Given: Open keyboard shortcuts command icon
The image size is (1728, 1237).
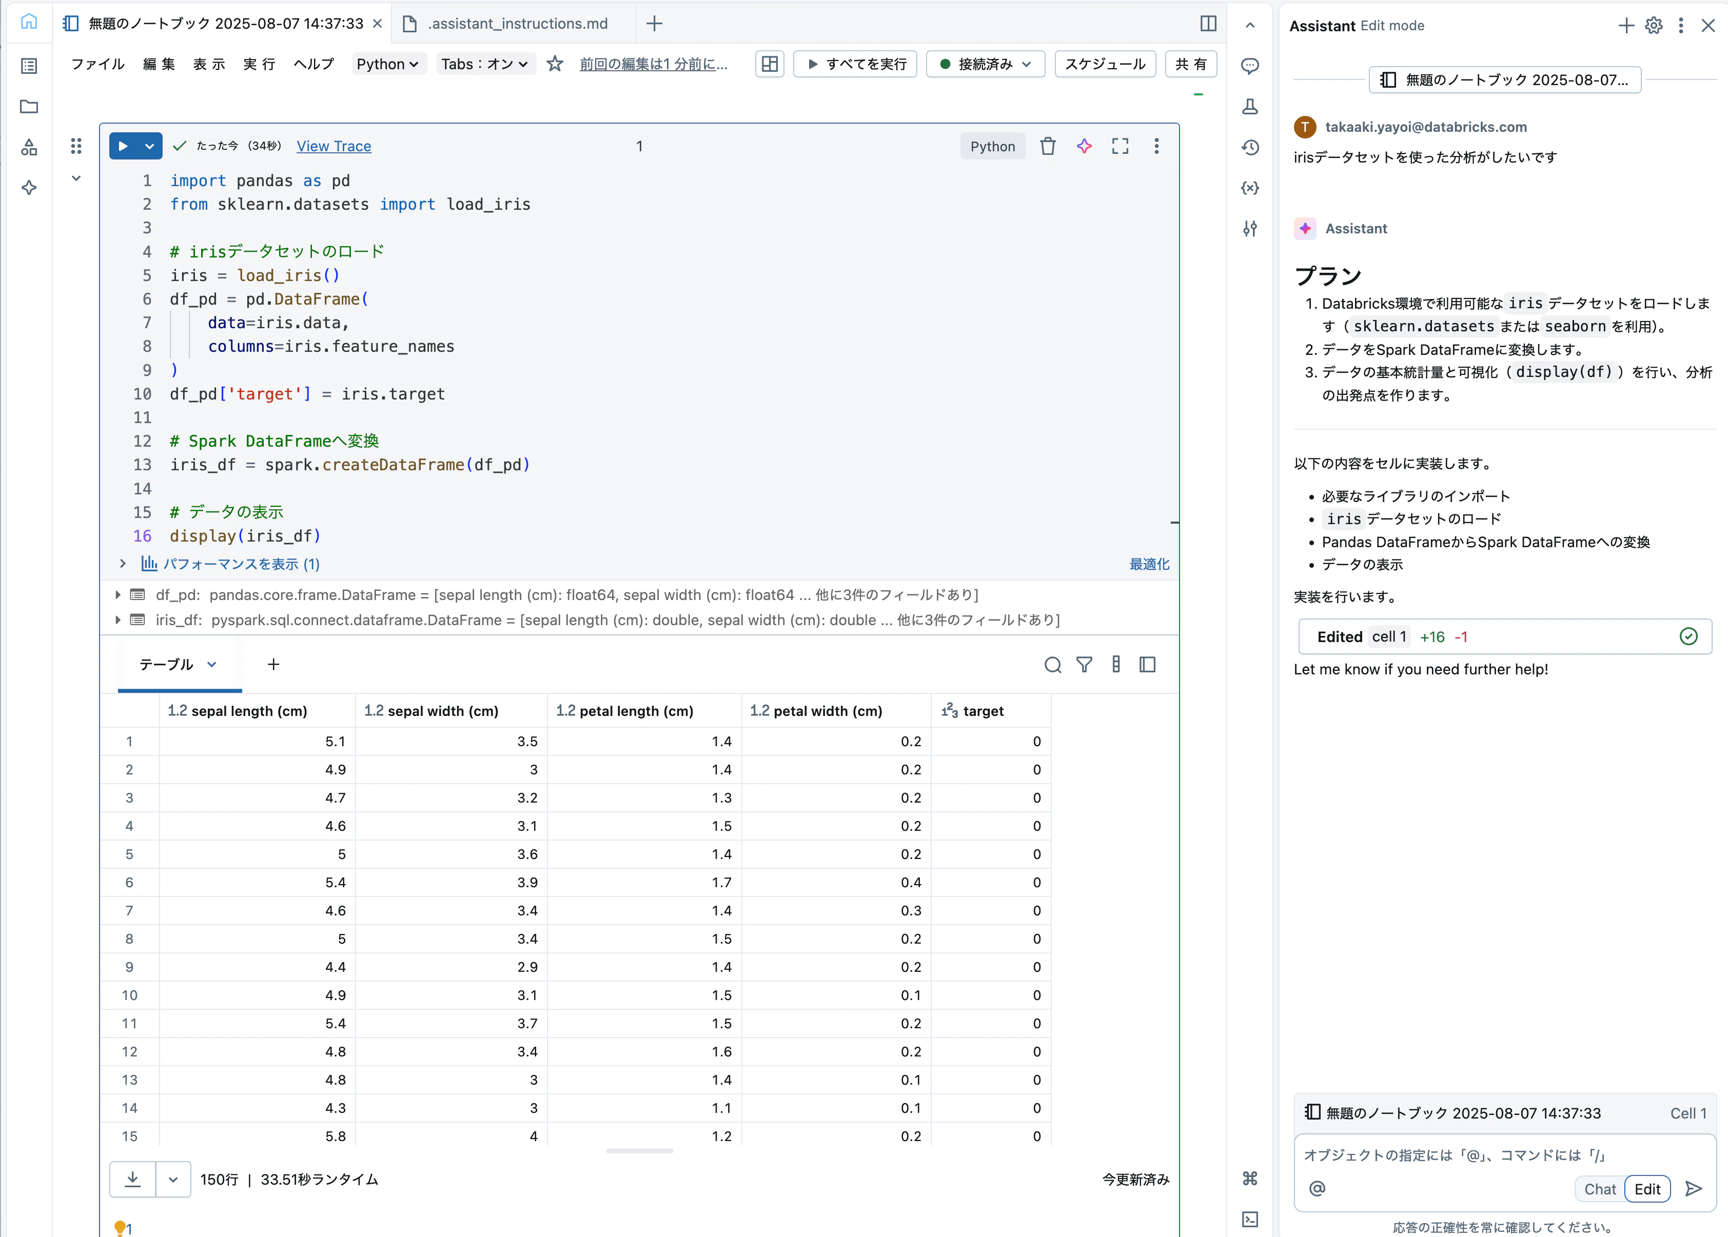Looking at the screenshot, I should (1249, 1179).
